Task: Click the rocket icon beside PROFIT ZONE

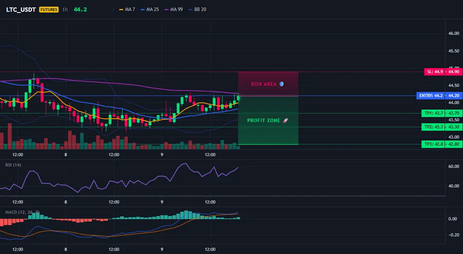Action: (x=285, y=121)
